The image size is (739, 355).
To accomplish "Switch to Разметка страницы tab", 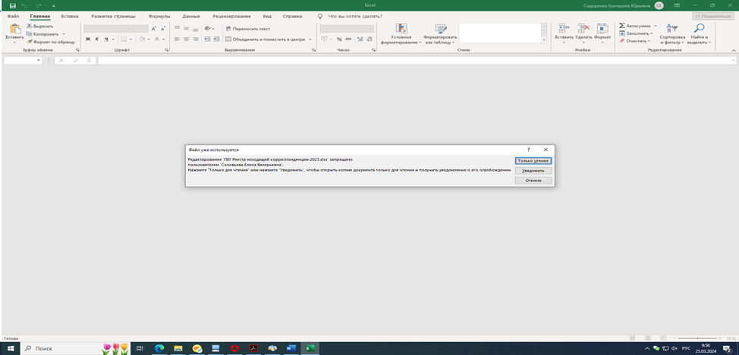I will tap(112, 16).
